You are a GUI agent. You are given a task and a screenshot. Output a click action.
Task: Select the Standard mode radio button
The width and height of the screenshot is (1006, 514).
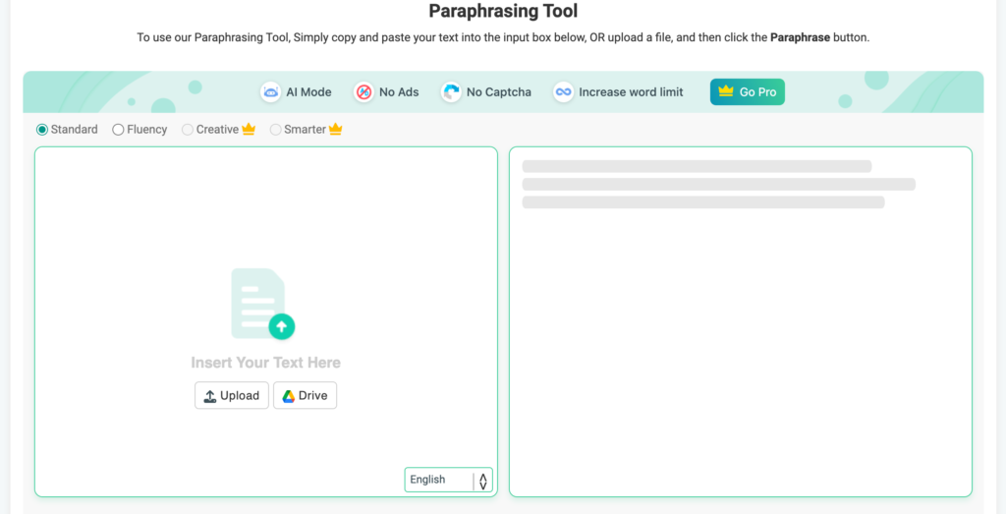[x=42, y=130]
